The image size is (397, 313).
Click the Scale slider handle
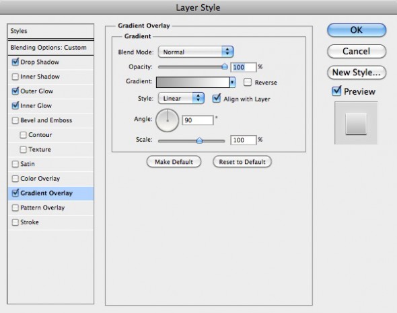click(x=200, y=140)
